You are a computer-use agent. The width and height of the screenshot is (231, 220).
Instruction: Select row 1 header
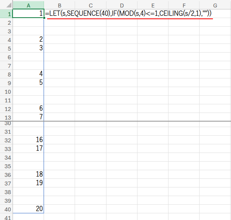tap(6, 14)
